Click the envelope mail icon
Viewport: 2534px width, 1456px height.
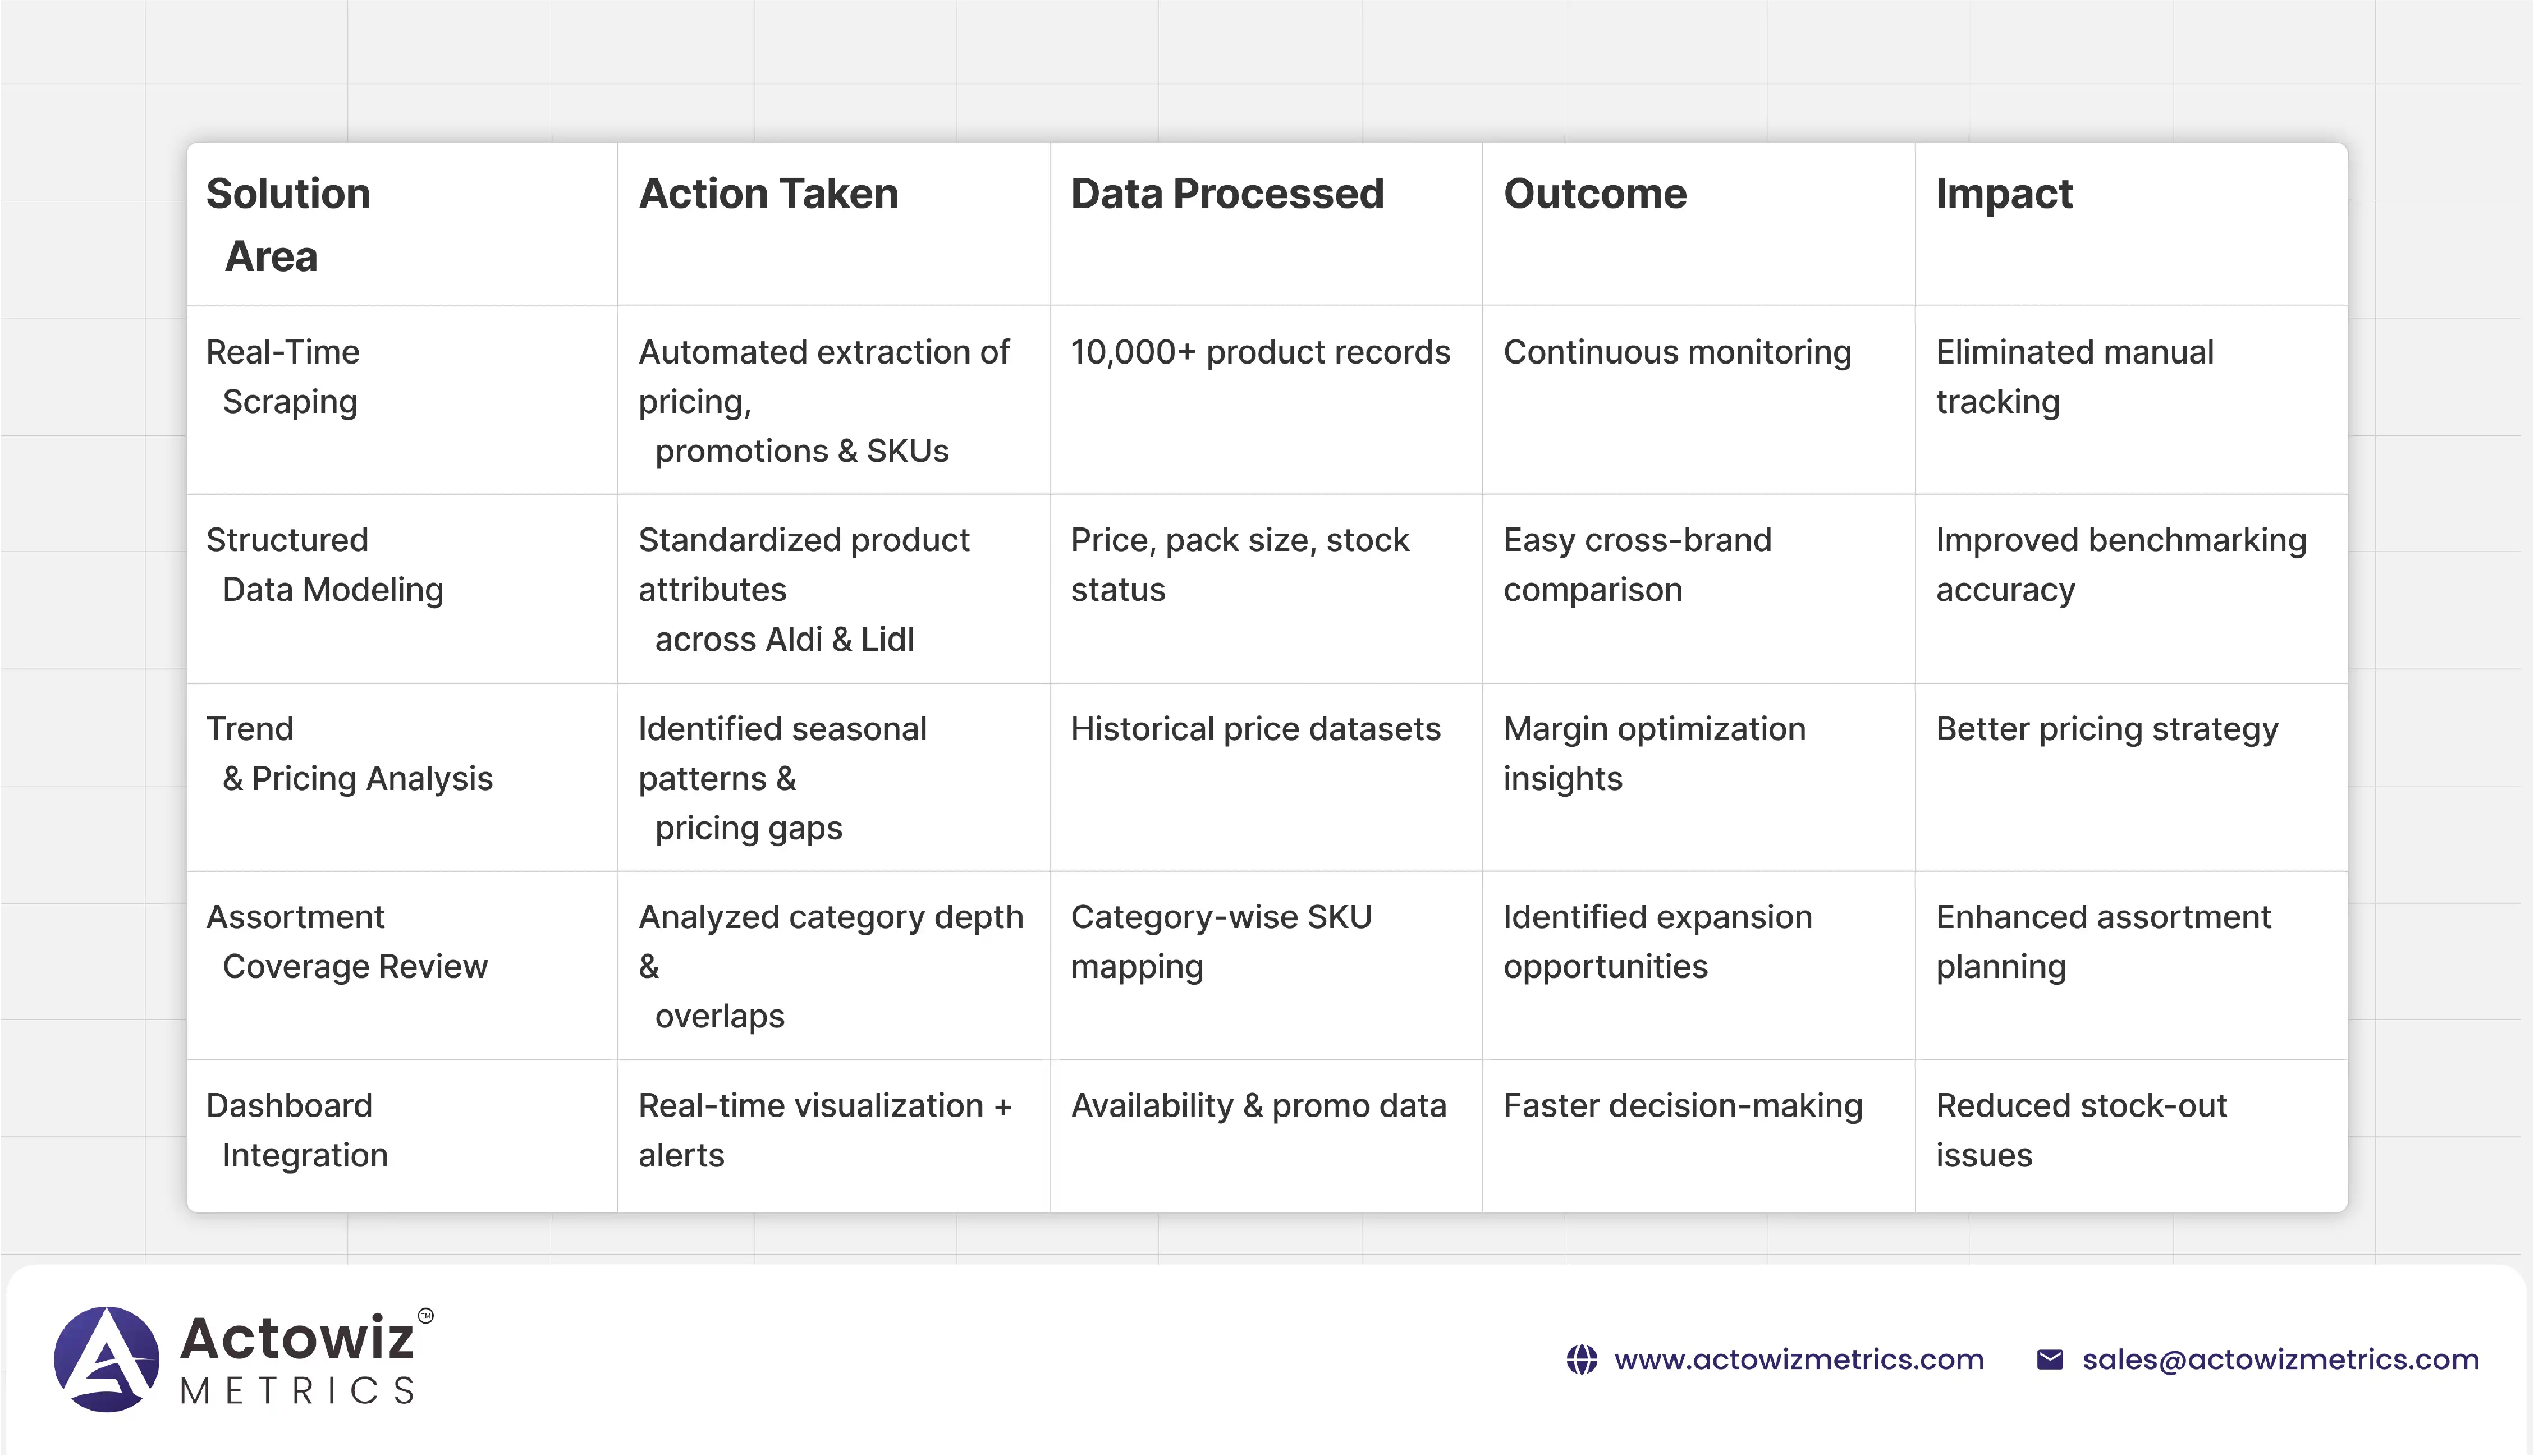[2049, 1359]
